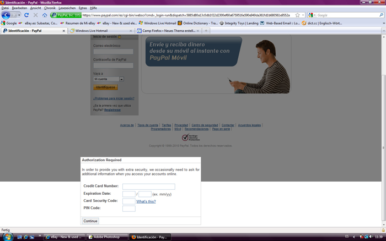
Task: Click the Identifíquese button
Action: [x=105, y=87]
